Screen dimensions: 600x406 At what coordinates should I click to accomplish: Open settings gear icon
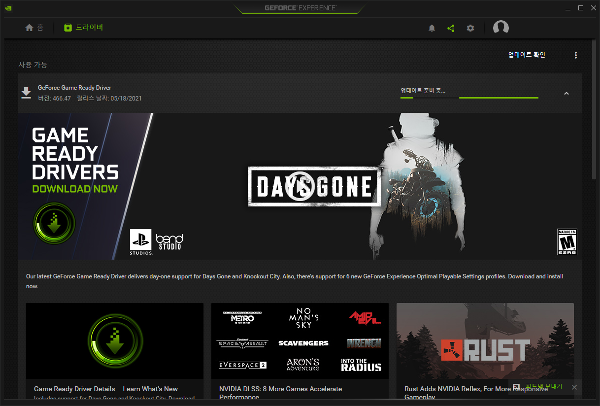click(470, 28)
